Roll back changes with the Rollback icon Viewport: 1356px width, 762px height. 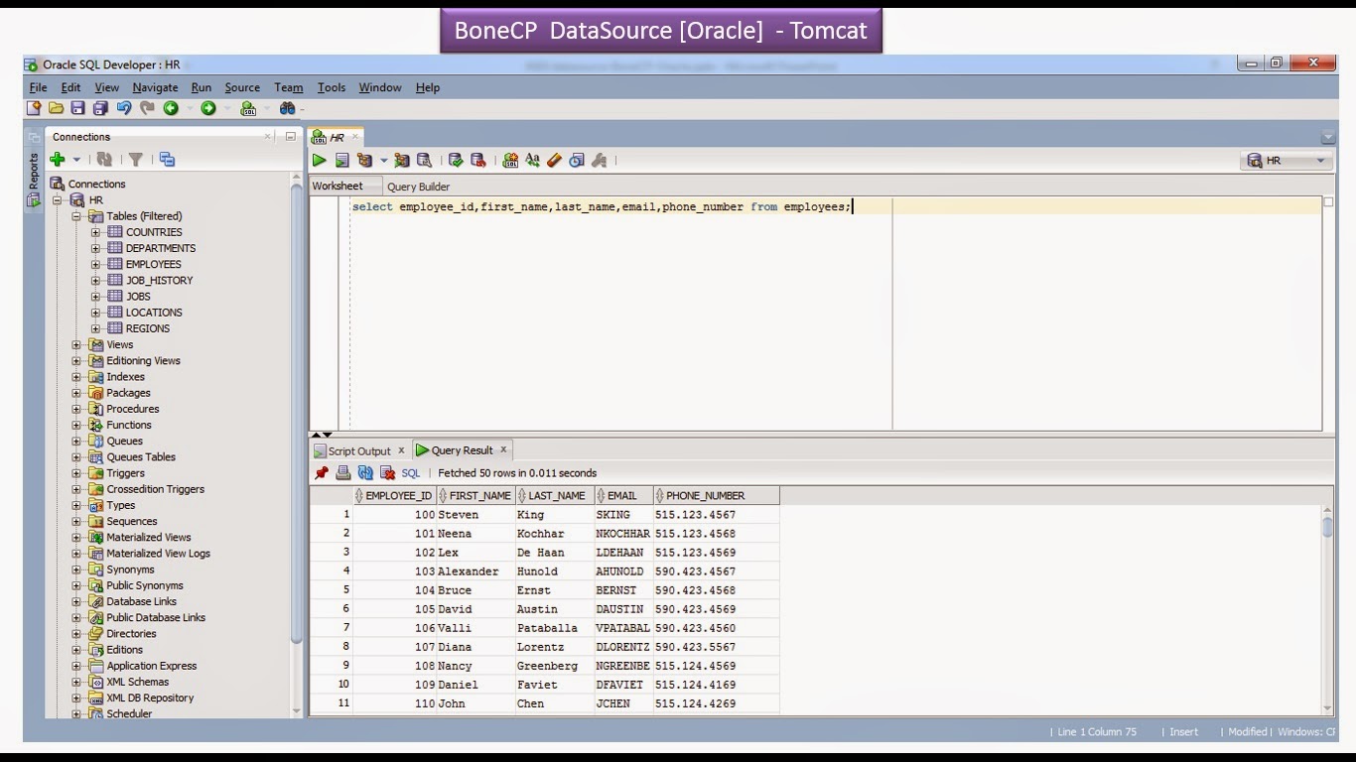pos(477,160)
